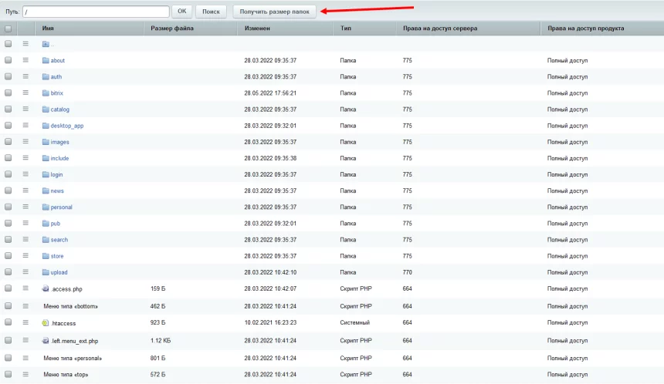Click the folder icon next to bitrix

tap(46, 93)
